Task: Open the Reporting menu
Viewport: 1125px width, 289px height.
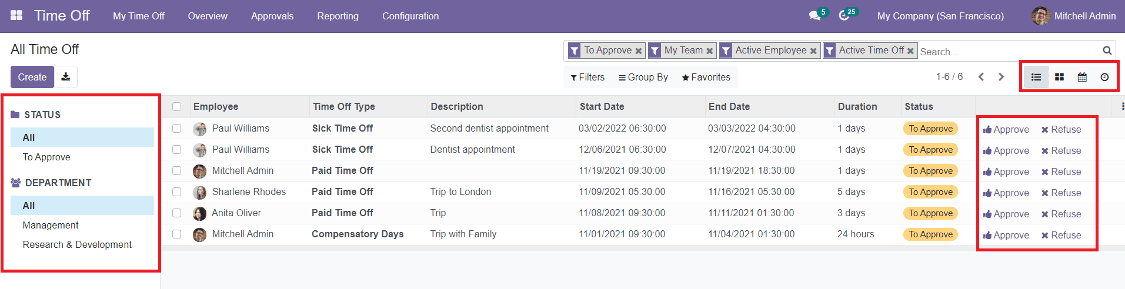Action: tap(338, 16)
